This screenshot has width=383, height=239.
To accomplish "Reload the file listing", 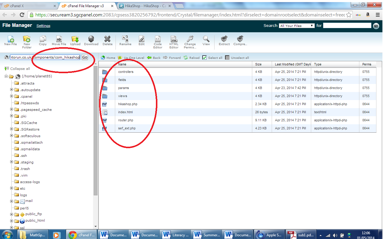I will pyautogui.click(x=191, y=58).
